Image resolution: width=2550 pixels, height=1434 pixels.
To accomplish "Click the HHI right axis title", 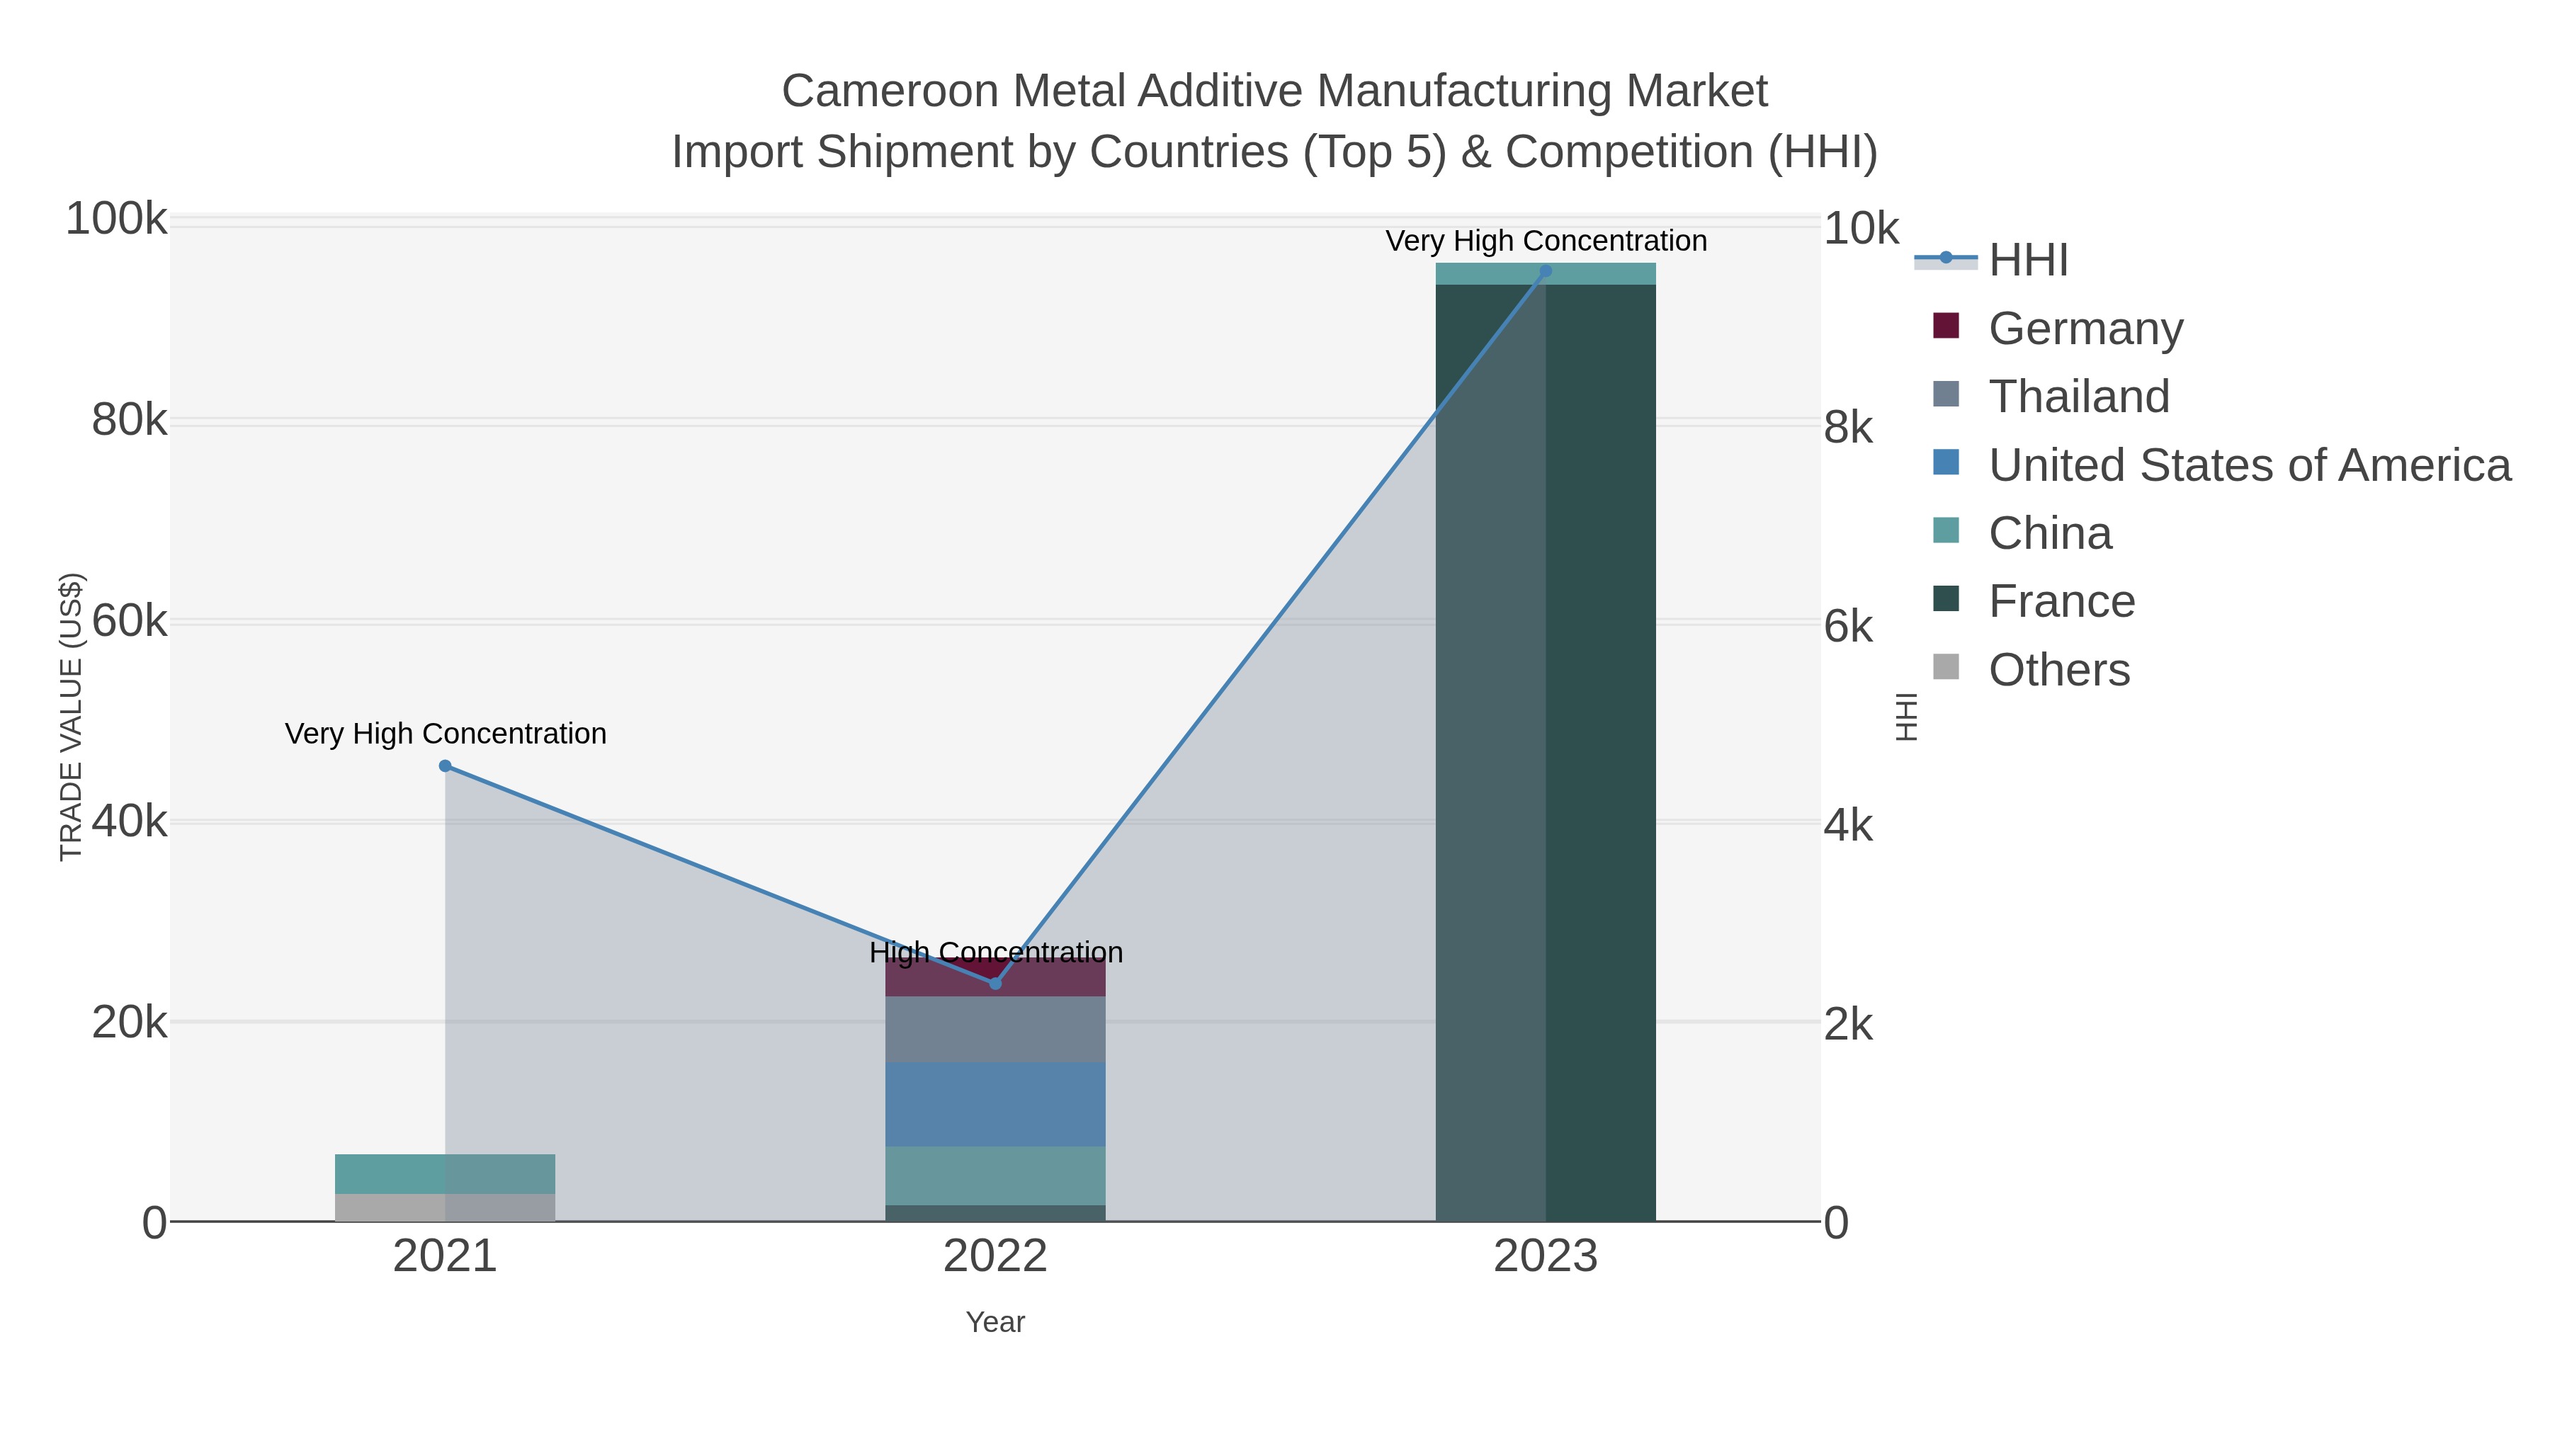I will [x=1907, y=717].
